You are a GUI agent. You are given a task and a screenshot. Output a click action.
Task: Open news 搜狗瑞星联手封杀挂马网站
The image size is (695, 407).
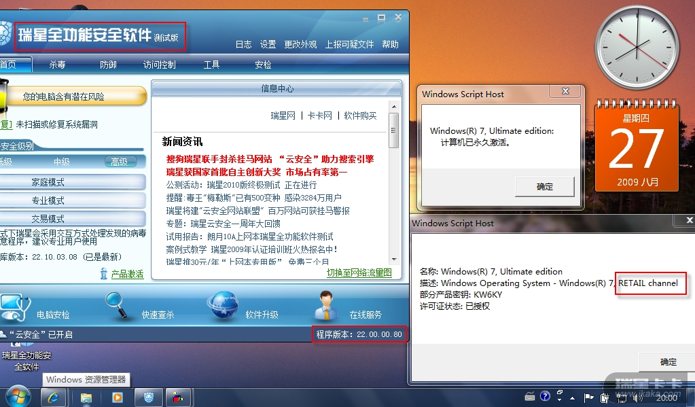coord(270,159)
